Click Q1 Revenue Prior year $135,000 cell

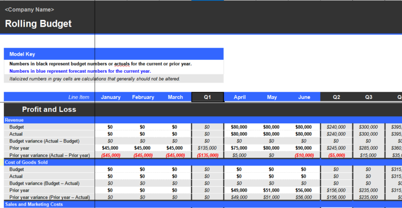(207, 148)
